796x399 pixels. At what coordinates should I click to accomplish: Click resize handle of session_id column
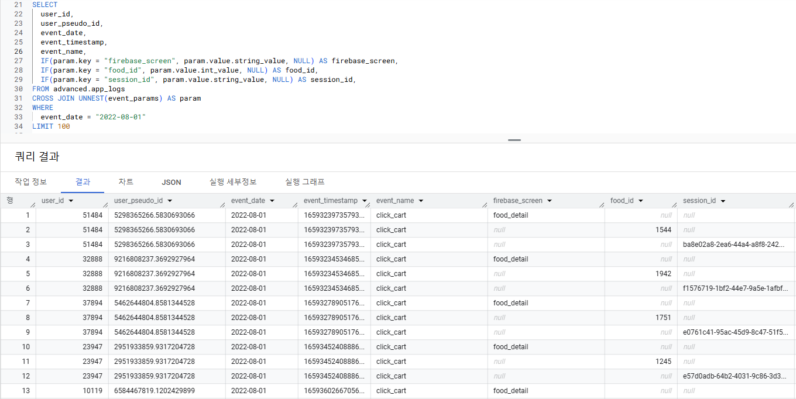point(791,205)
